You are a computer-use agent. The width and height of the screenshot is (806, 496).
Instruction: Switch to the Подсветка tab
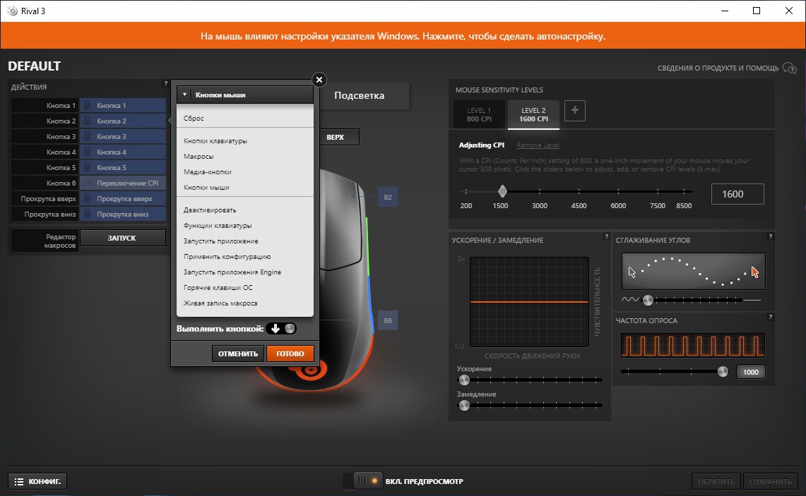[360, 95]
